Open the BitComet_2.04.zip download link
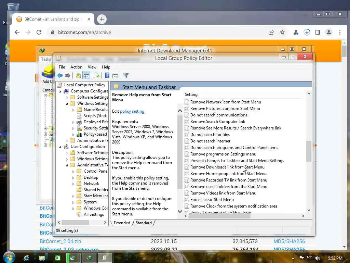 (x=60, y=241)
